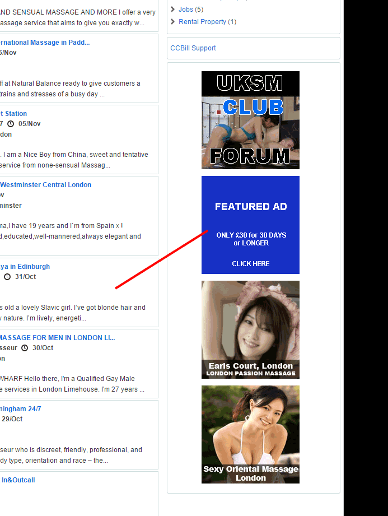Open the Jobs category link
This screenshot has height=516, width=388.
pos(186,10)
